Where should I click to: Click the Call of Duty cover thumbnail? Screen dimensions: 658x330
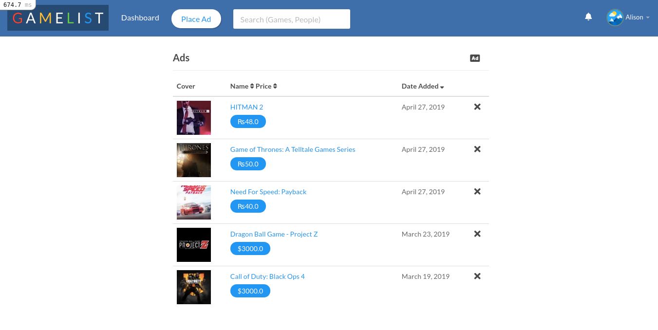pyautogui.click(x=194, y=287)
